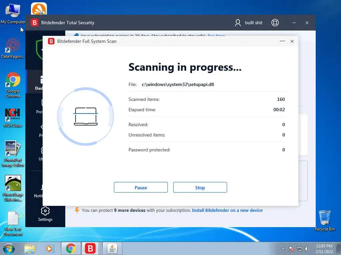Pause the full system scan
Screen dimensions: 341x255
click(141, 187)
